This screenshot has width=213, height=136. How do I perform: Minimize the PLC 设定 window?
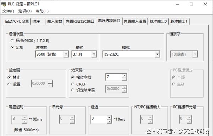pos(177,4)
